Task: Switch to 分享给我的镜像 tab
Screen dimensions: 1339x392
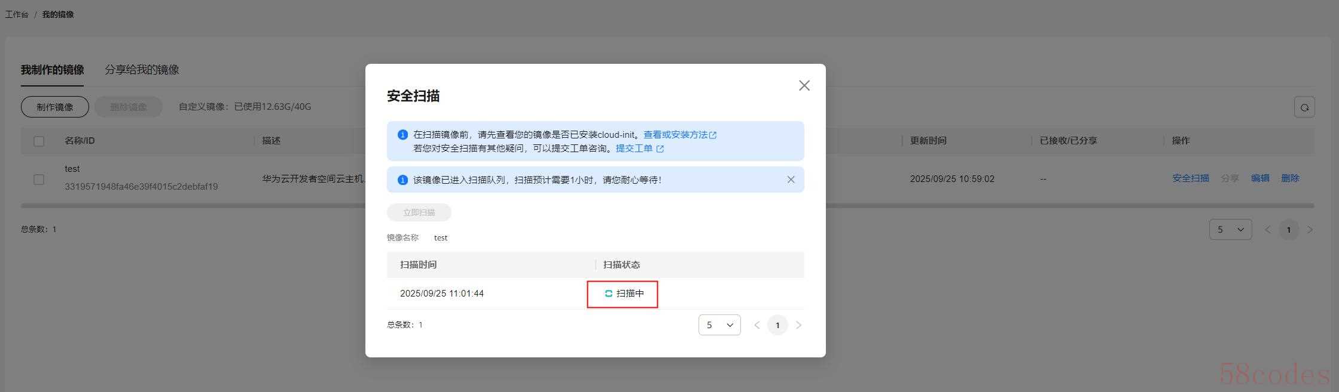Action: point(142,70)
